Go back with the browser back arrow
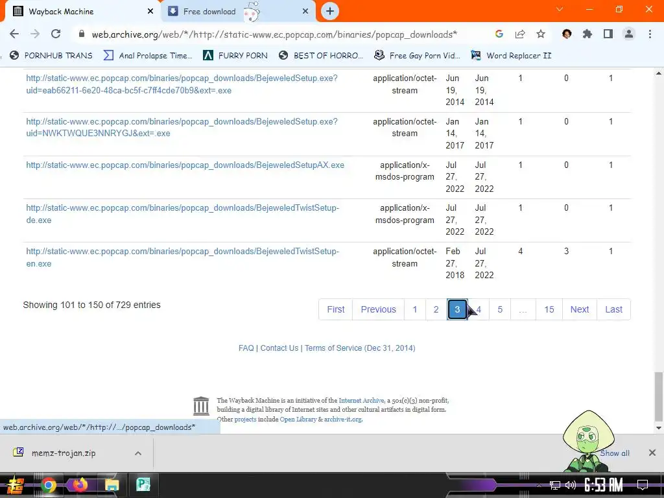This screenshot has width=664, height=498. click(14, 34)
